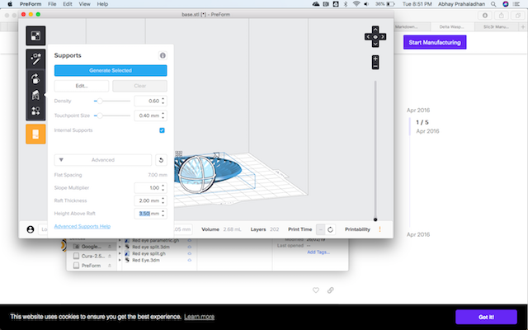This screenshot has height=330, width=528.
Task: Expand Red Eye.3dm row in Finder
Action: point(120,261)
